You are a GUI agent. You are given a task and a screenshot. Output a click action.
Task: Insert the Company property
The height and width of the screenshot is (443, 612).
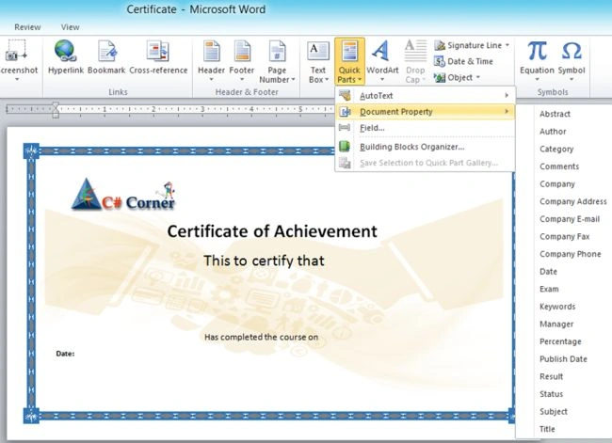click(x=557, y=184)
